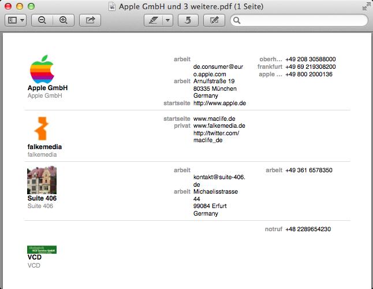The width and height of the screenshot is (373, 289).
Task: Zoom out with the minus magnifier
Action: (42, 20)
